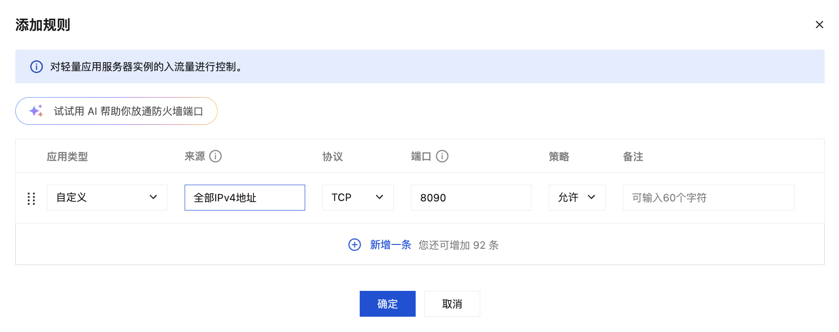
Task: Show the tooltip icon next to 端口
Action: 442,156
